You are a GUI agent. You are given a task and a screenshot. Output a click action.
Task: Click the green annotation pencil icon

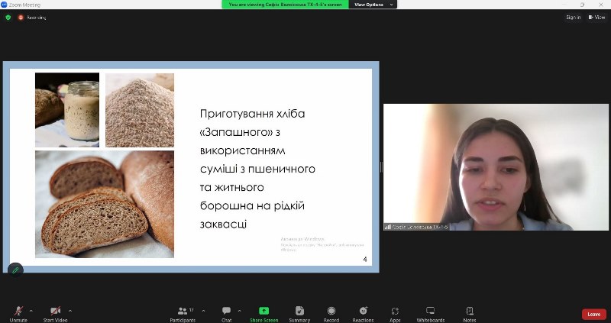[x=15, y=270]
